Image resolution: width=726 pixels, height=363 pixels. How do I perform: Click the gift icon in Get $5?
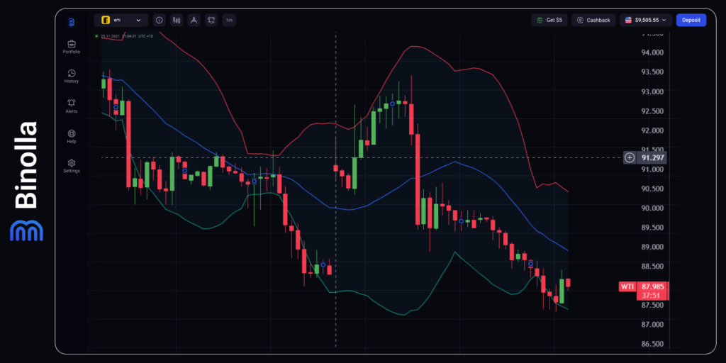tap(540, 21)
